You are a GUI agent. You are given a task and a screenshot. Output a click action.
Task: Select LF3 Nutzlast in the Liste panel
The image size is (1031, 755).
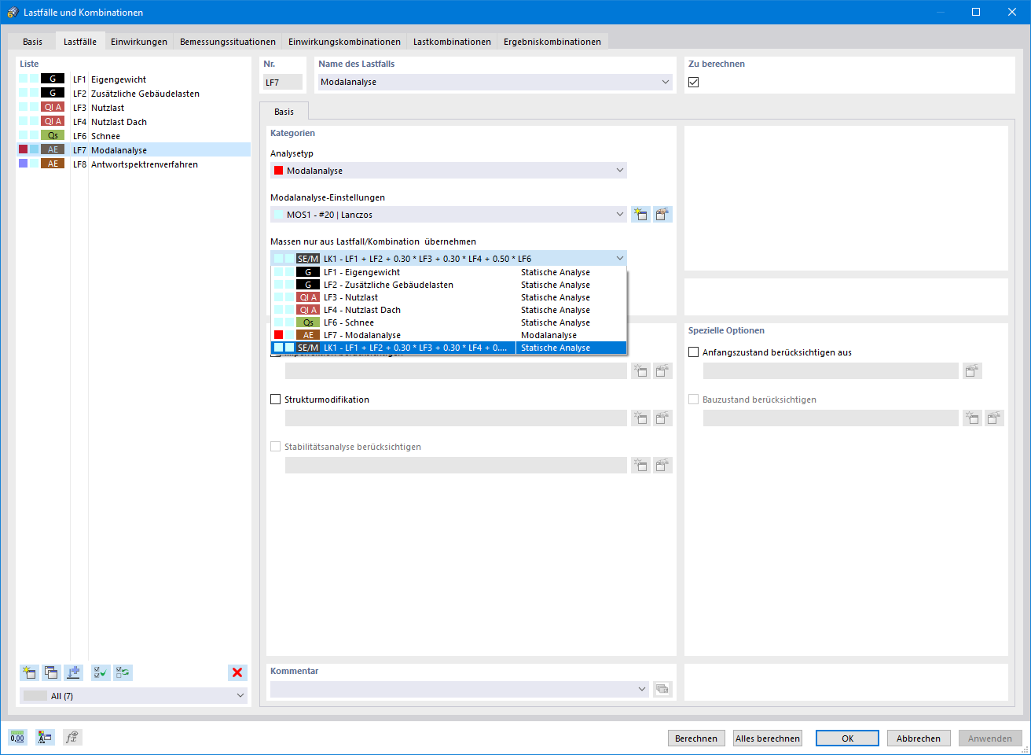click(x=134, y=107)
